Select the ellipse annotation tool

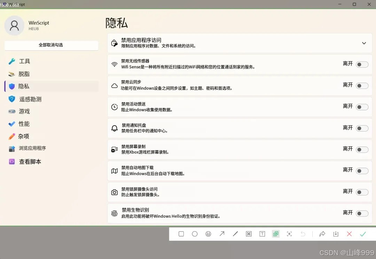coord(195,234)
